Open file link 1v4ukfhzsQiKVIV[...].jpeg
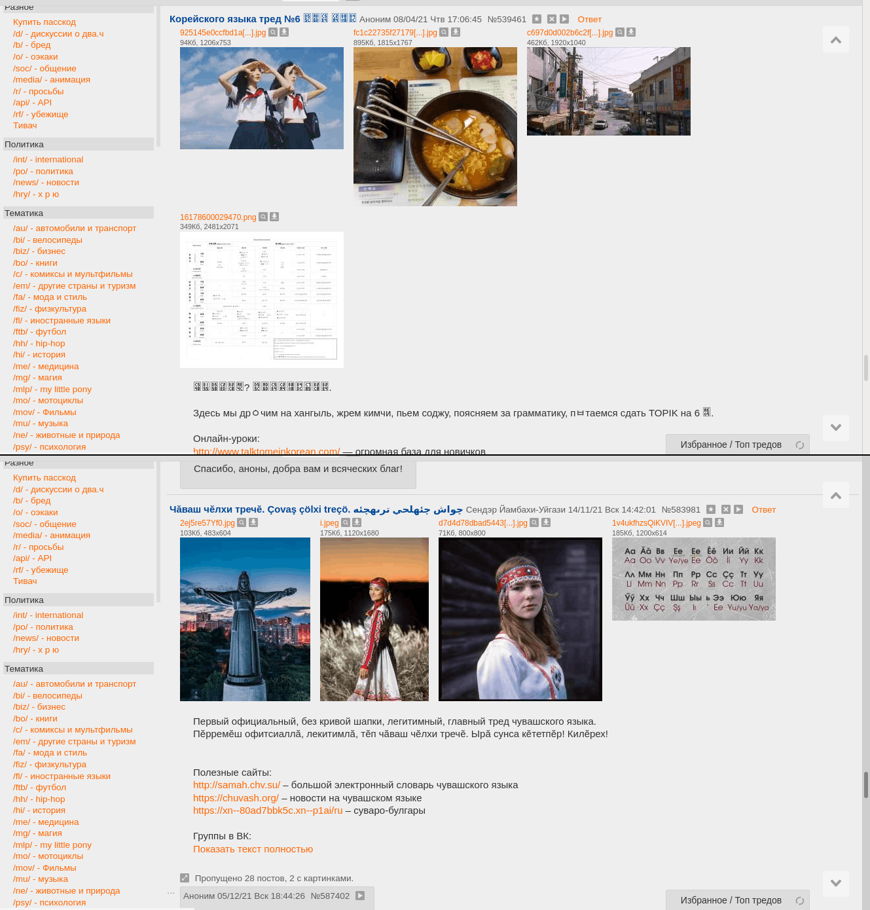The width and height of the screenshot is (870, 910). coord(656,522)
